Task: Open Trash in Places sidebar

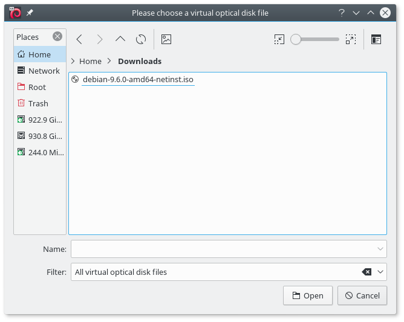Action: pyautogui.click(x=37, y=103)
